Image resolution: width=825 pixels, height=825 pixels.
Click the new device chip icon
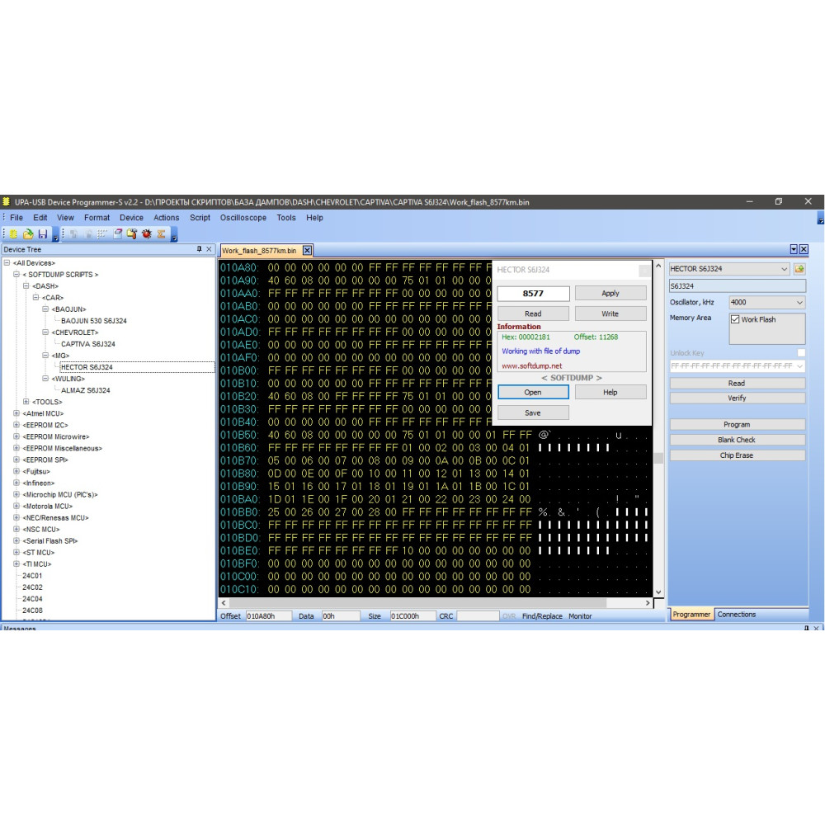[14, 233]
